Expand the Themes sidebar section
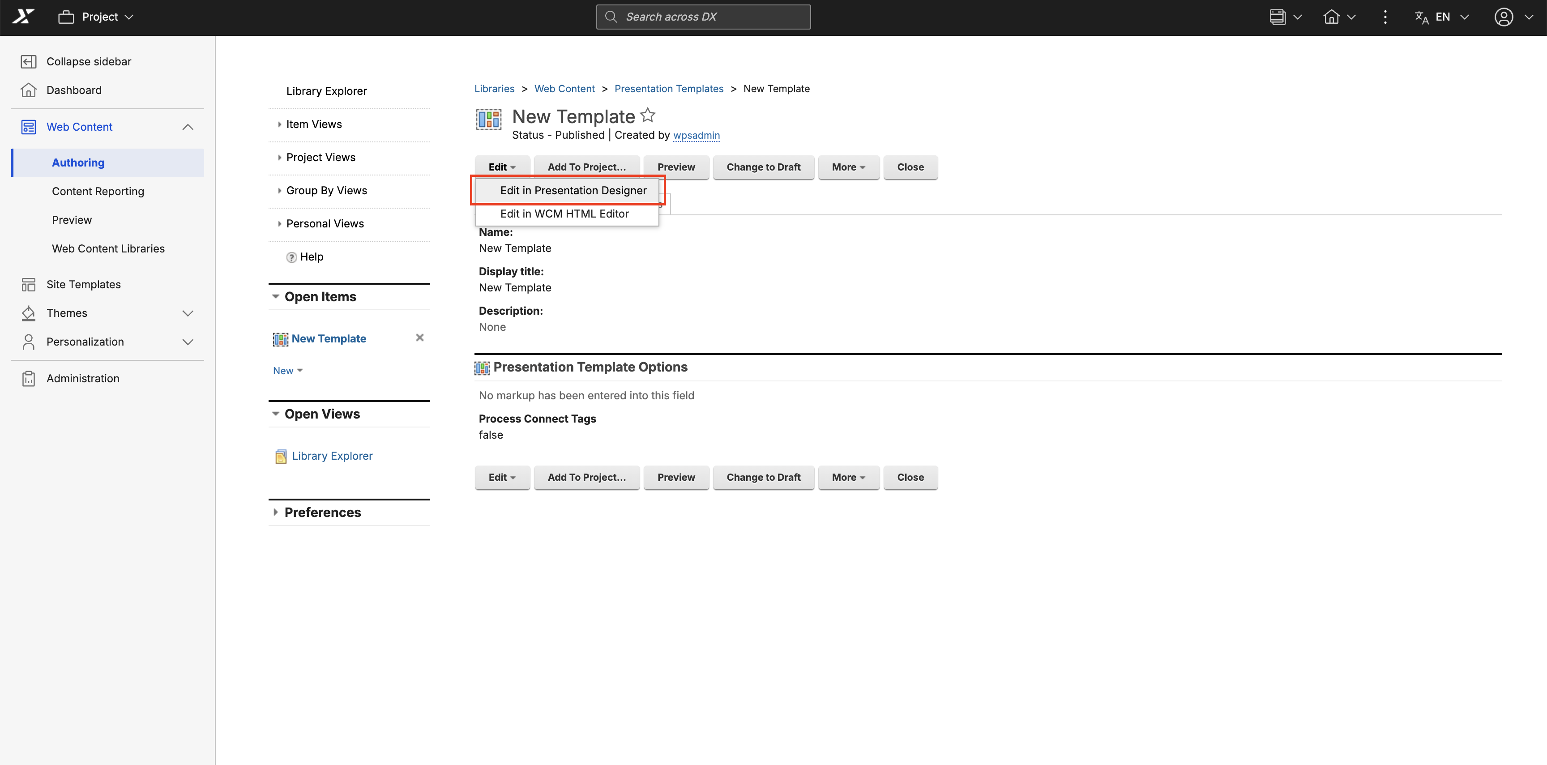The width and height of the screenshot is (1547, 765). click(188, 313)
